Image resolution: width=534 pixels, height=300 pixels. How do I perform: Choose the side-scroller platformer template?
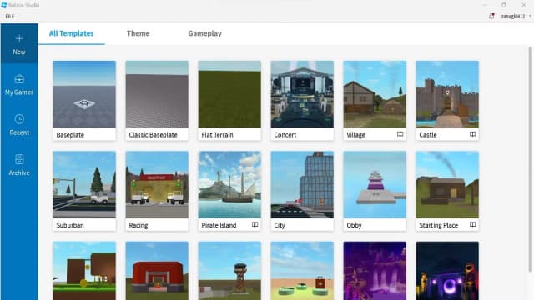click(84, 271)
